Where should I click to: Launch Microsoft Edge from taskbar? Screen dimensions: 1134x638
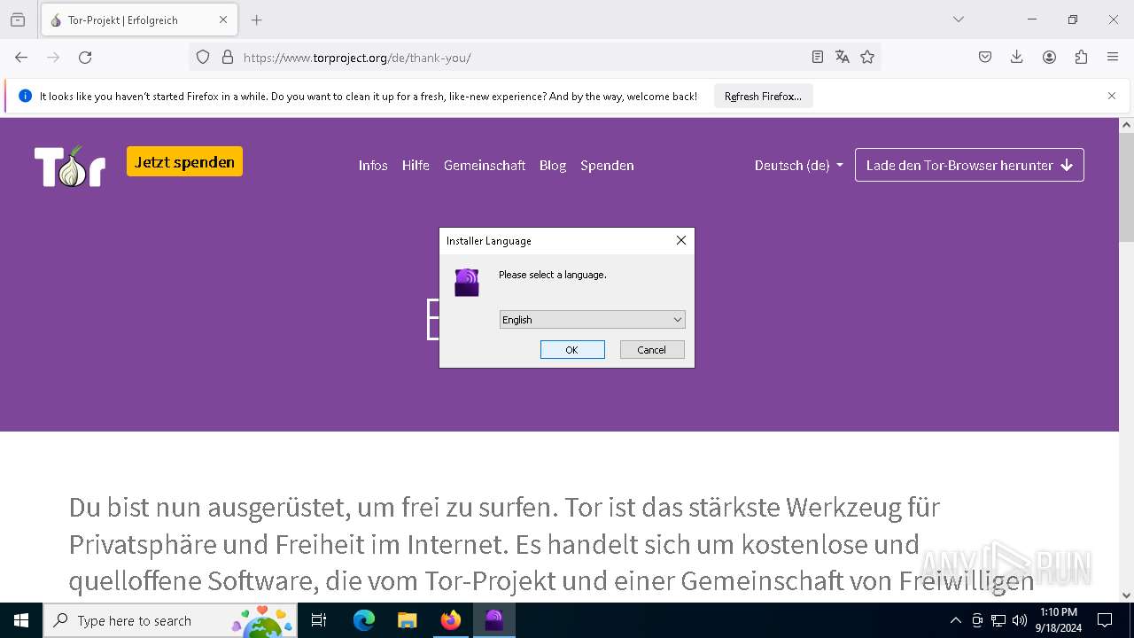tap(364, 620)
